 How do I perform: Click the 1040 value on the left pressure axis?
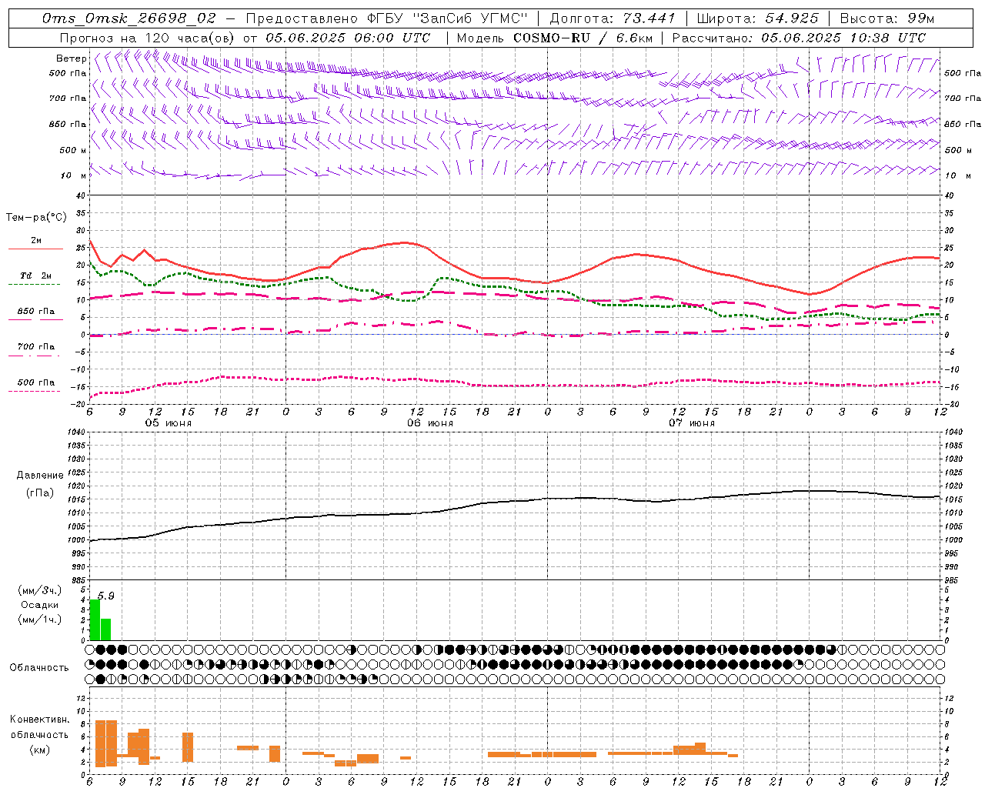point(75,432)
